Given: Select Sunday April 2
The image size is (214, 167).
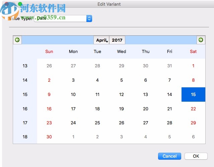Looking at the screenshot, I should (x=49, y=80).
